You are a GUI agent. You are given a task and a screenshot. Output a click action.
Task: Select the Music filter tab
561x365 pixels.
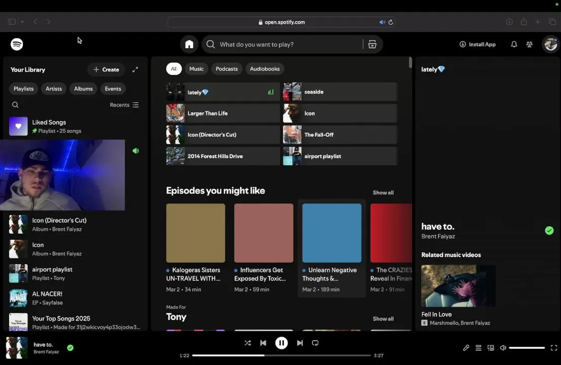pos(196,69)
